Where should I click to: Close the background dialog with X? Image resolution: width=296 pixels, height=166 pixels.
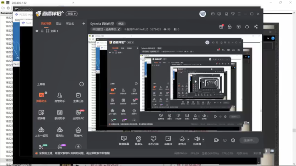tap(270, 32)
